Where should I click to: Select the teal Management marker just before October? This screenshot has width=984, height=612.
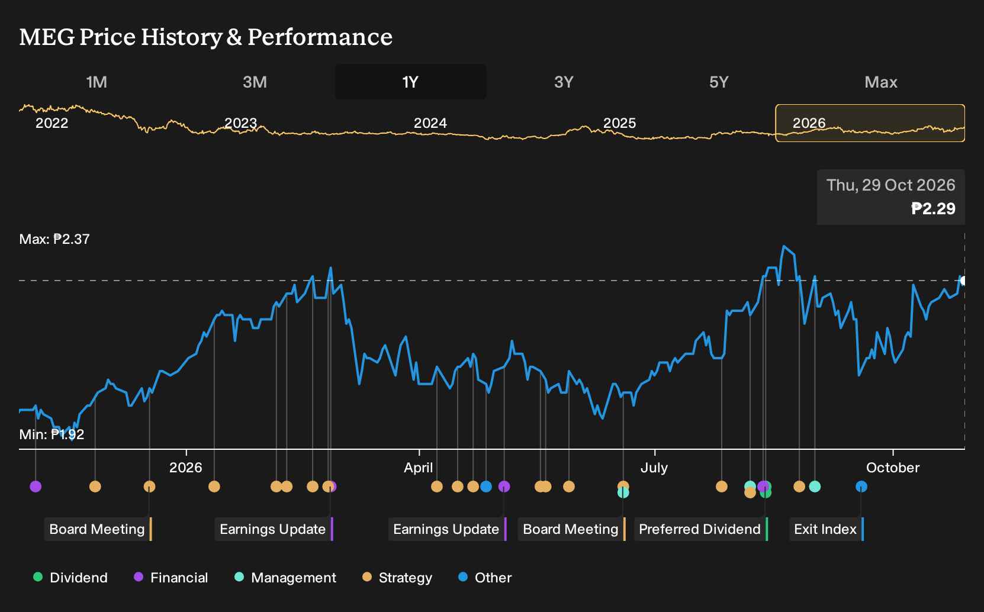[815, 487]
